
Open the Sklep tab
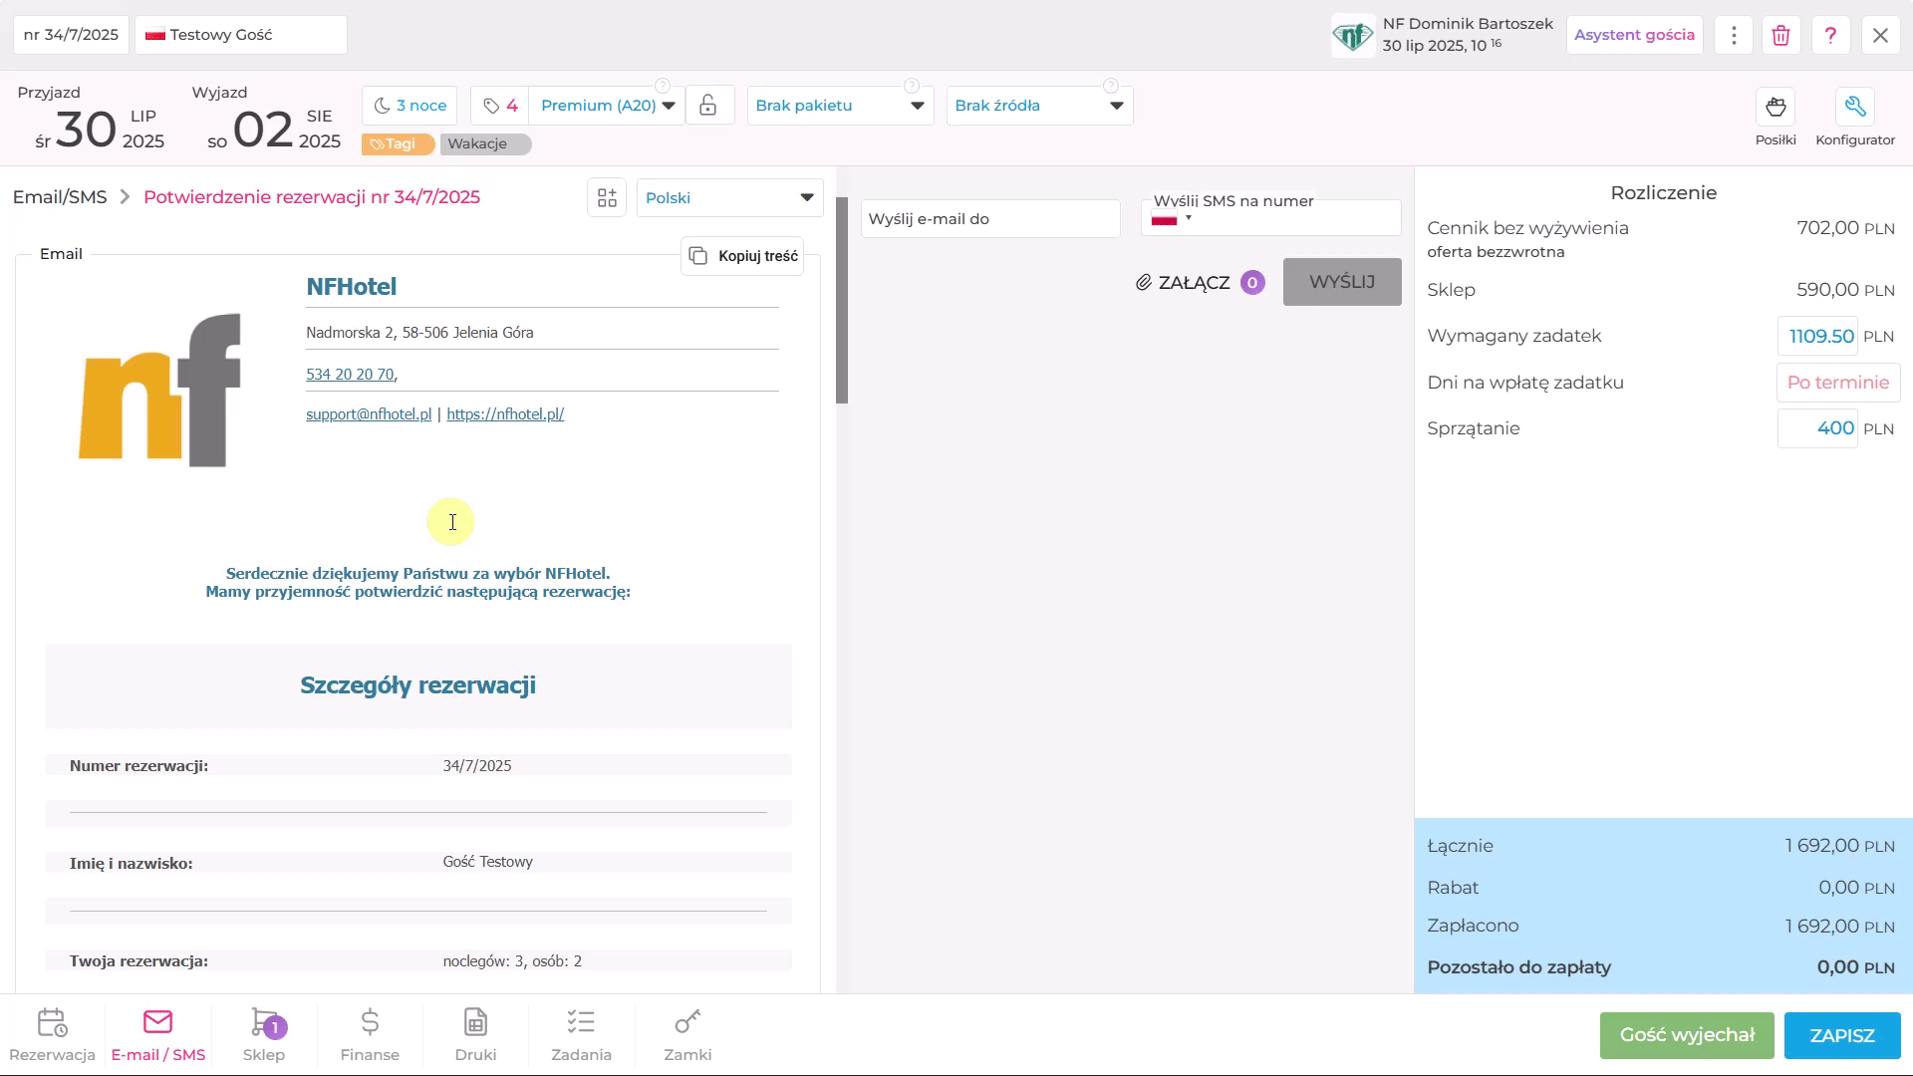click(x=264, y=1035)
